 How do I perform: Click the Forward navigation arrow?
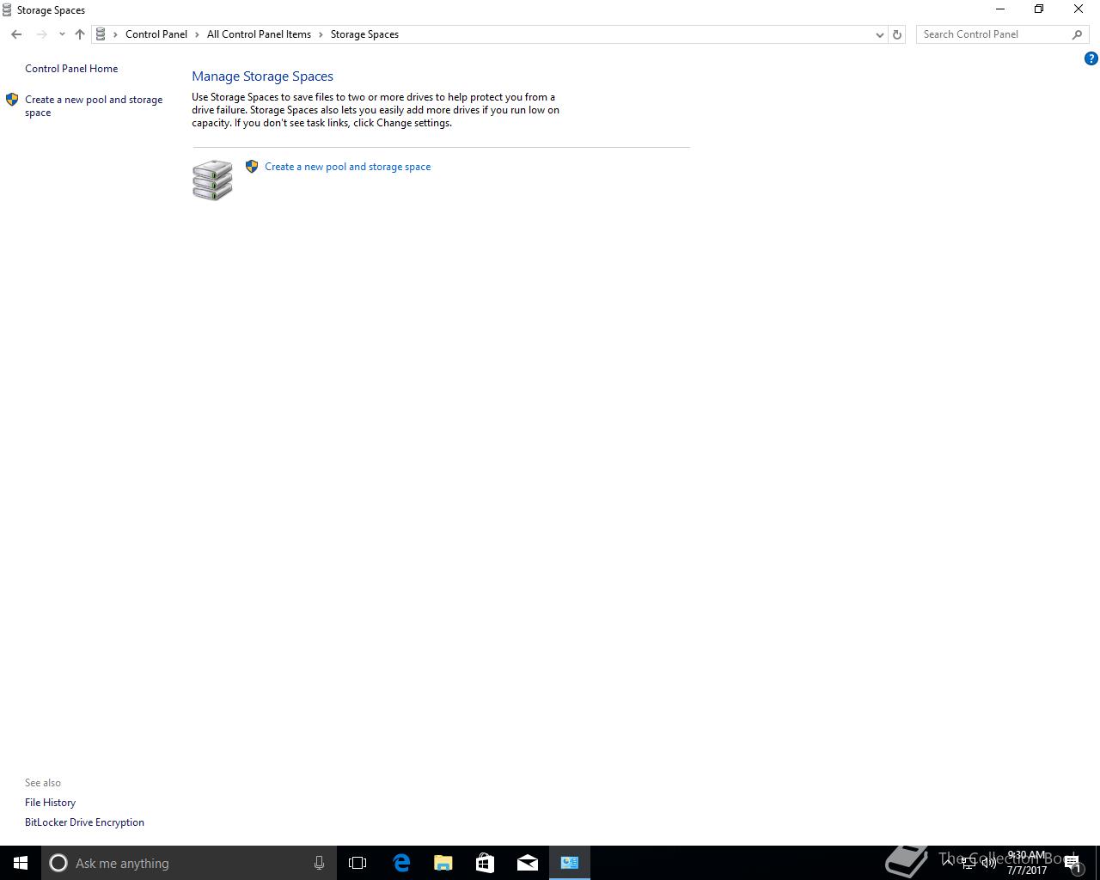41,34
